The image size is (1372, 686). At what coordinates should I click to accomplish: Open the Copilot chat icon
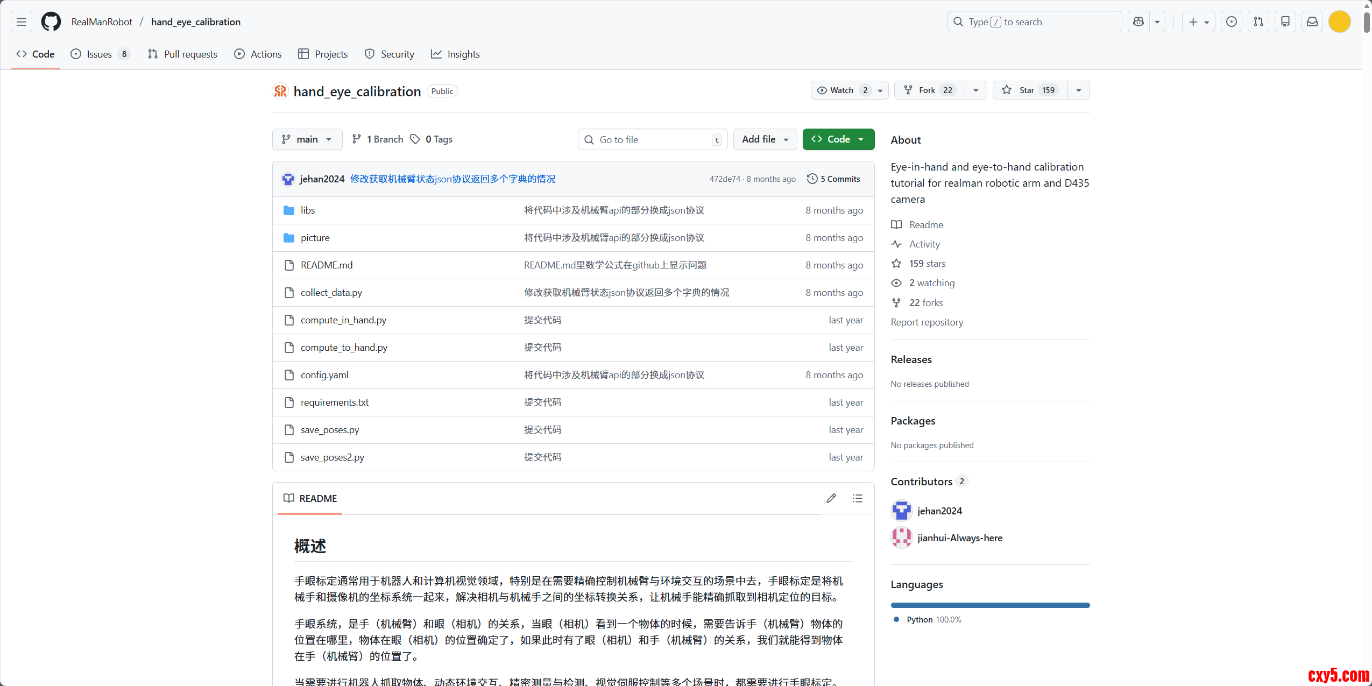coord(1138,22)
